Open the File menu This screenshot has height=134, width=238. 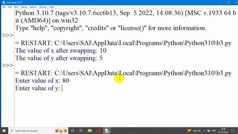click(x=4, y=7)
